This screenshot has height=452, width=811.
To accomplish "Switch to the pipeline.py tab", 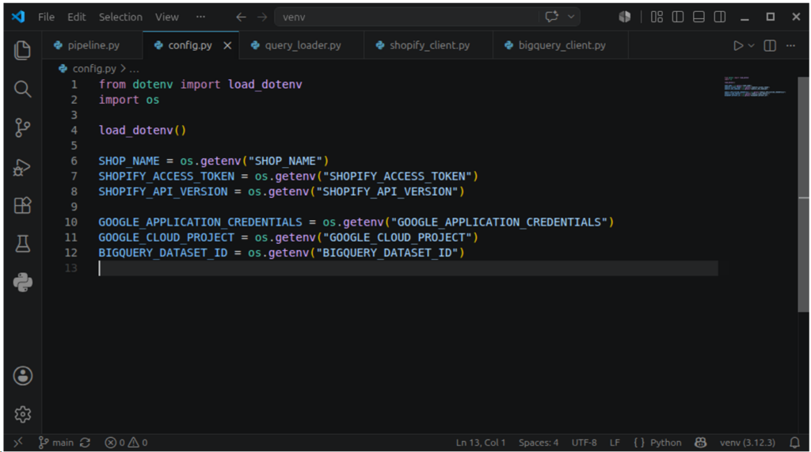I will point(92,45).
